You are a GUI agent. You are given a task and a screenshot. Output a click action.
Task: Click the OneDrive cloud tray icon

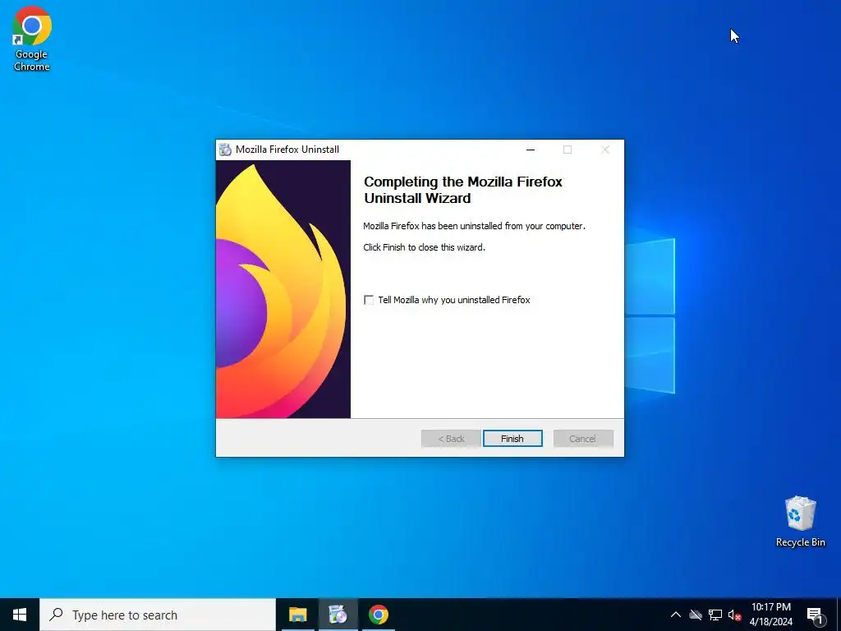696,615
